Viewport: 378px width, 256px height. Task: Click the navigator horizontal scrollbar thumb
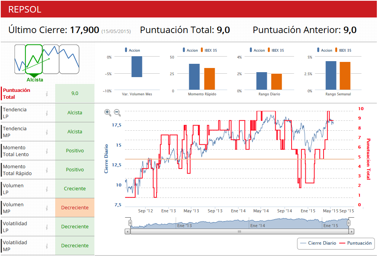point(239,231)
